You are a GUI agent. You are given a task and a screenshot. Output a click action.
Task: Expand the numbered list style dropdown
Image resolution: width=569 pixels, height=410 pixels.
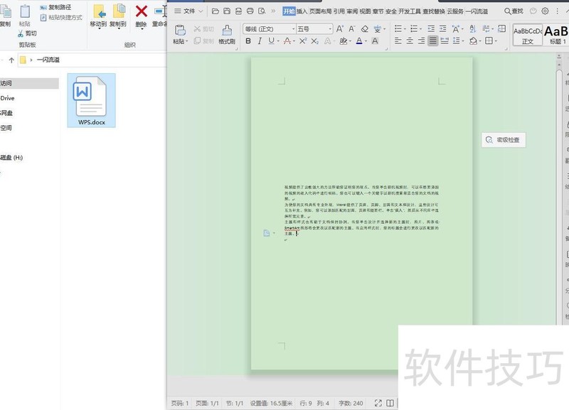[420, 29]
